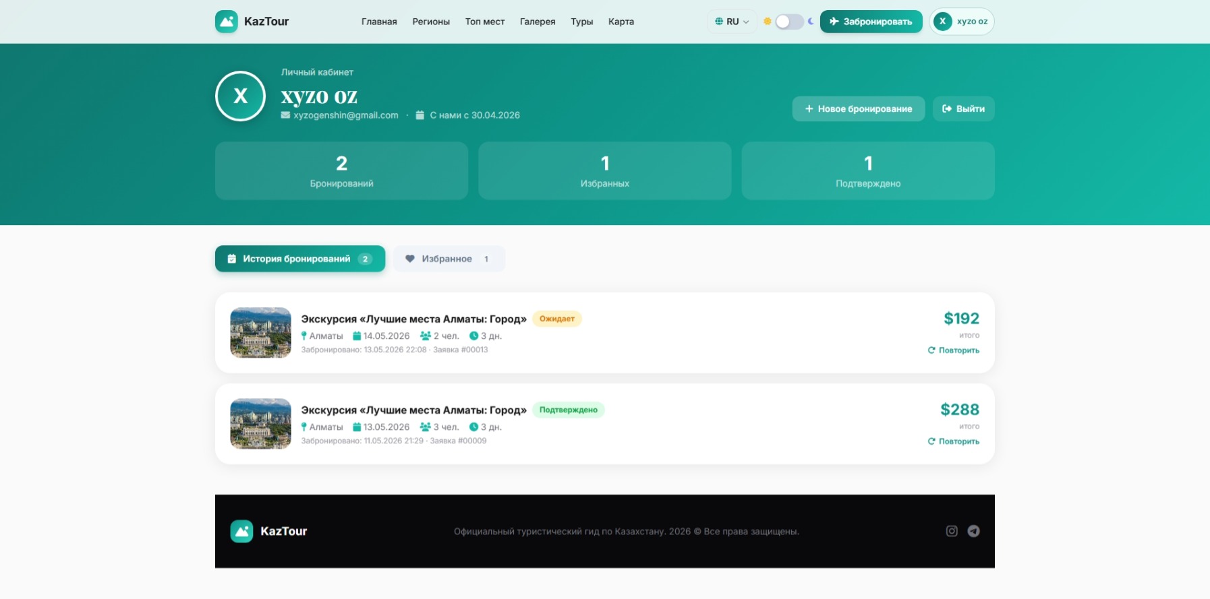Open Instagram icon in footer
Viewport: 1210px width, 599px height.
952,531
